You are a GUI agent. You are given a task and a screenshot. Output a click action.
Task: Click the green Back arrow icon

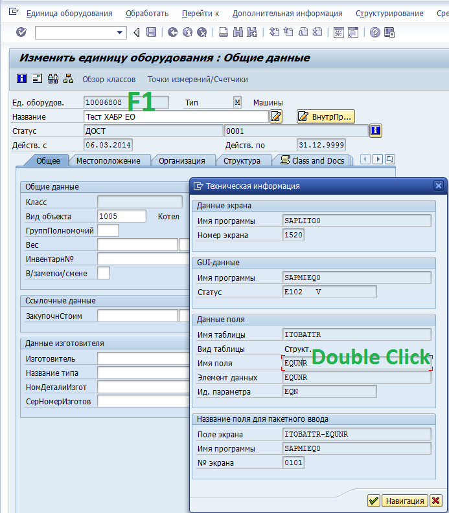click(x=173, y=32)
